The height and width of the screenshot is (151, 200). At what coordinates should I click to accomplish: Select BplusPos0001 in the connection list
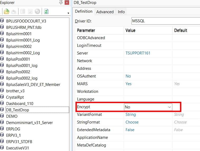pos(18,59)
